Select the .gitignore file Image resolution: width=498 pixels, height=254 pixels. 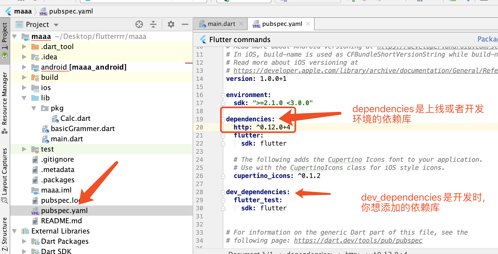pos(57,159)
